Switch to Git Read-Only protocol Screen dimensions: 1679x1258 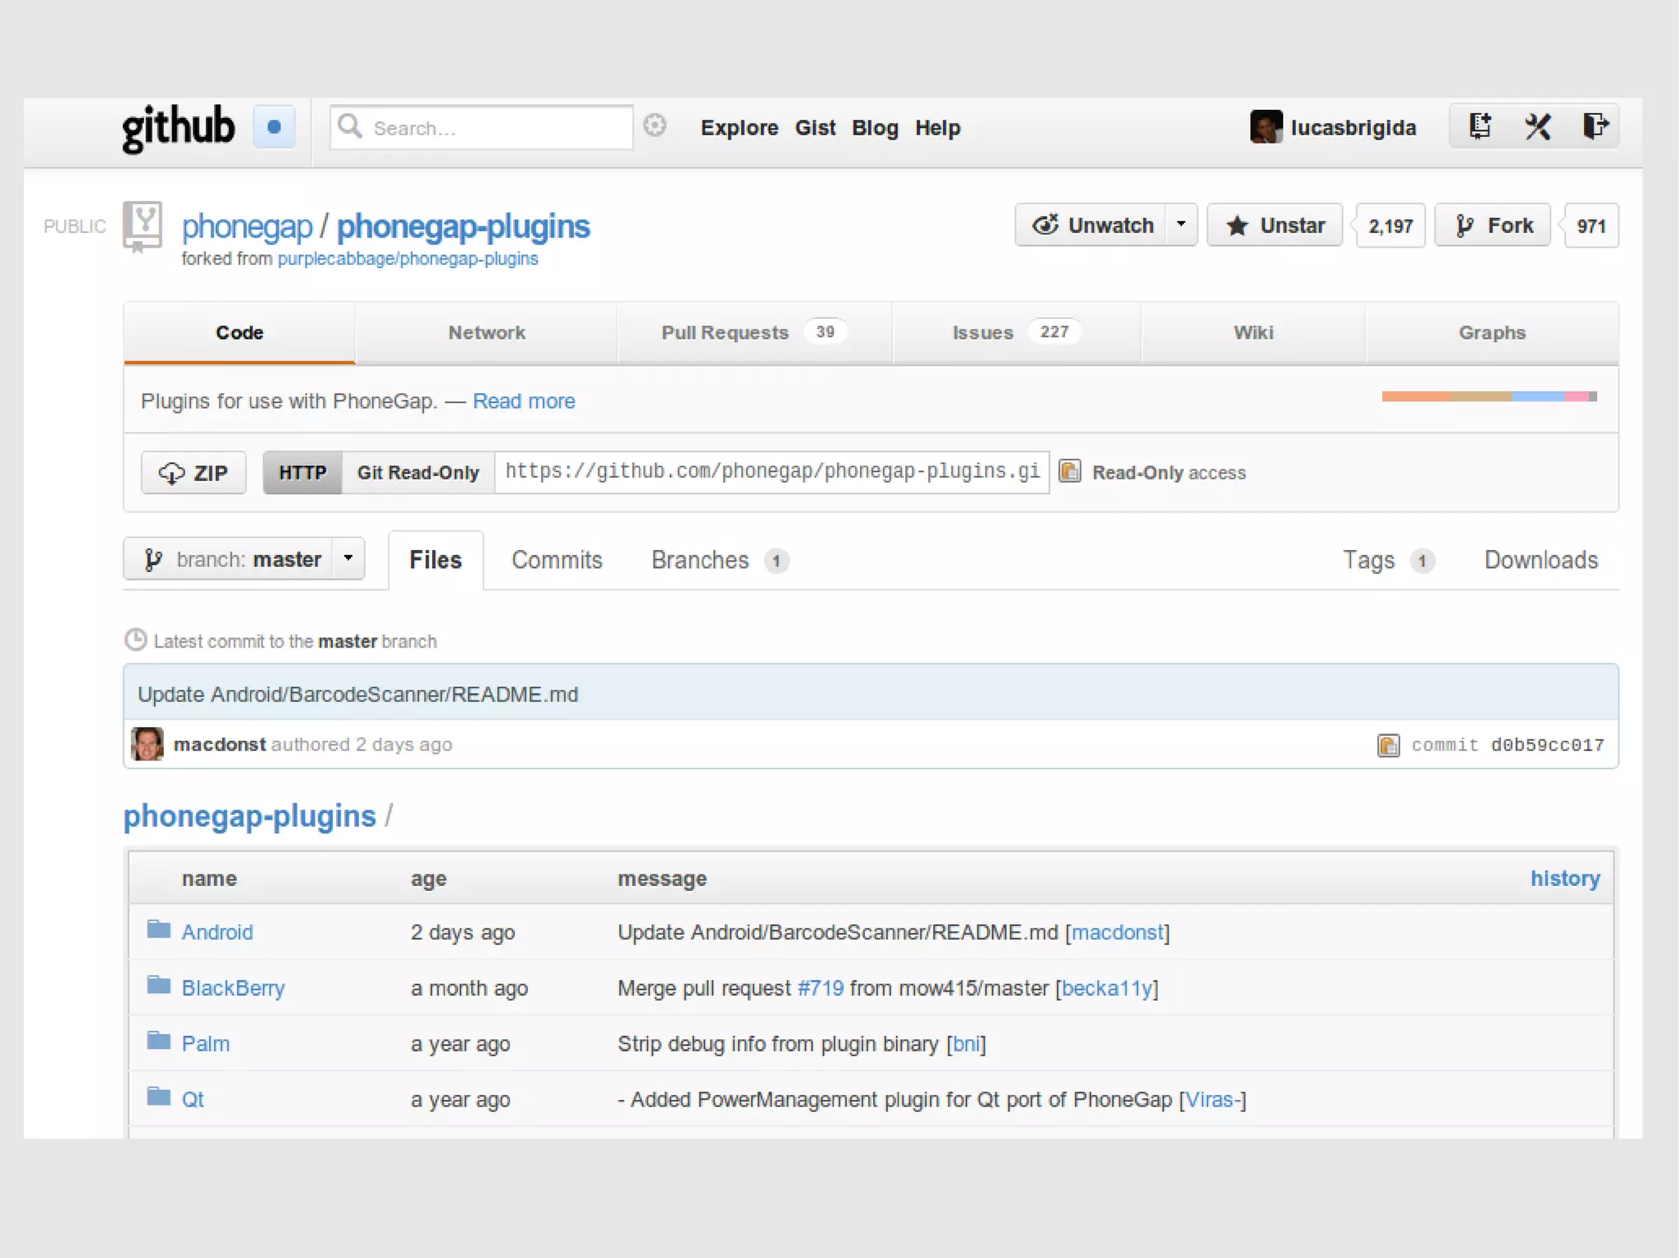point(417,472)
